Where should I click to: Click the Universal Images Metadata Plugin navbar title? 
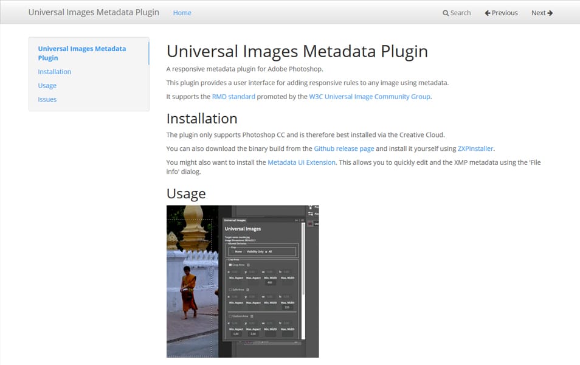click(x=94, y=12)
